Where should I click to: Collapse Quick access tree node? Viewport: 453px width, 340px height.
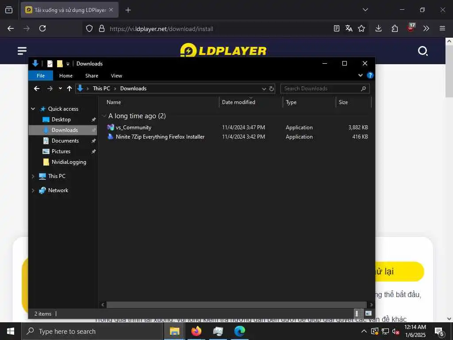tap(33, 109)
